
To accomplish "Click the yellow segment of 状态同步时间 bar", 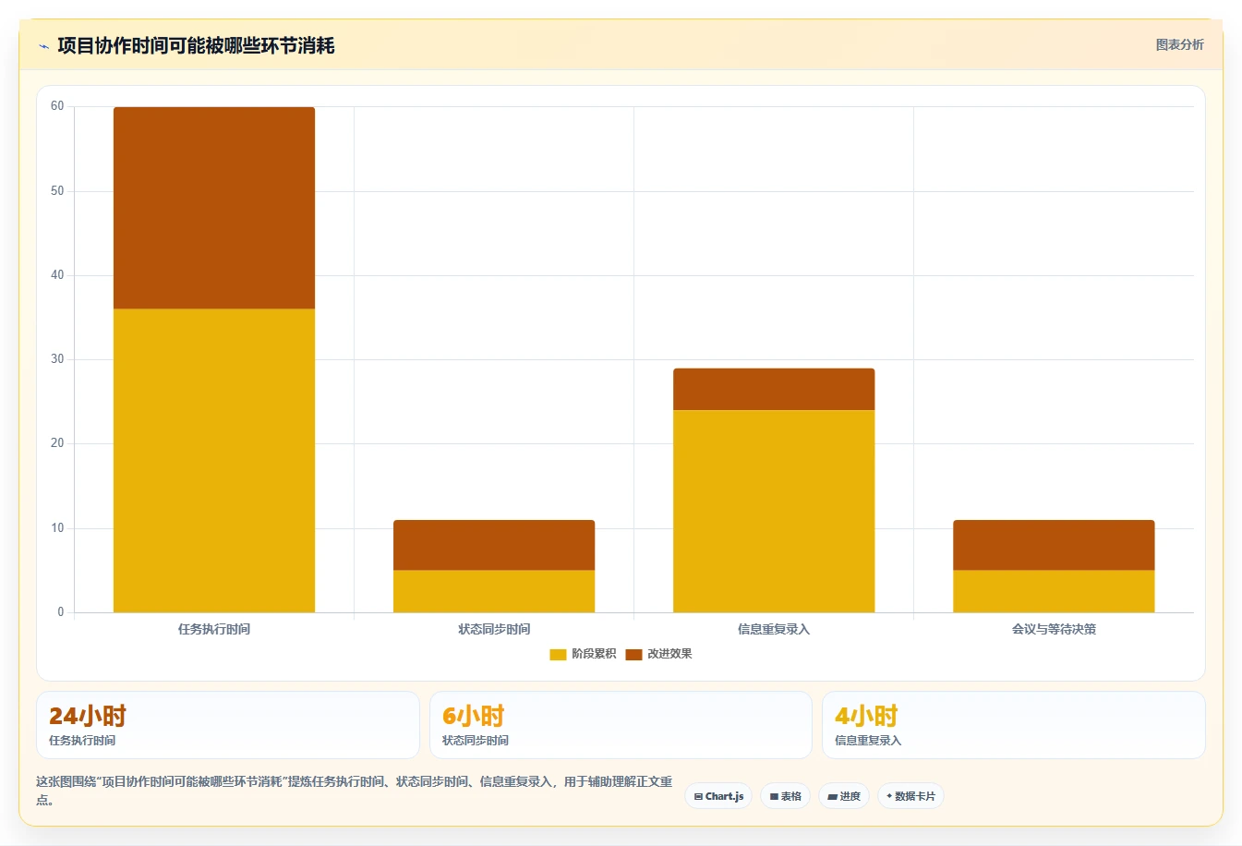I will pos(494,591).
